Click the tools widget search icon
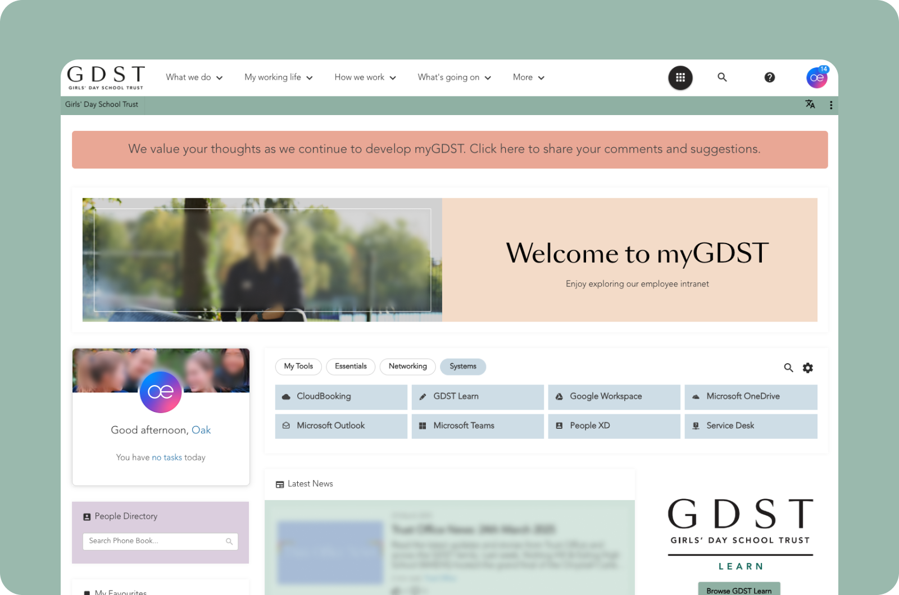Screen dimensions: 899x595 coord(788,368)
